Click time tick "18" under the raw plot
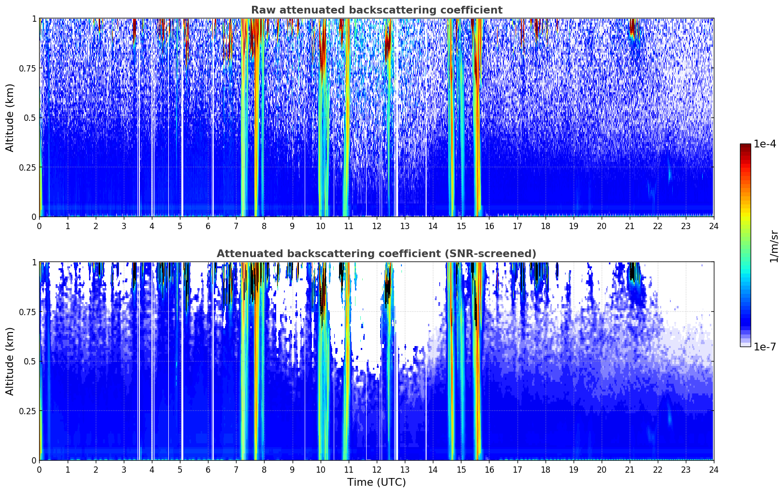This screenshot has width=784, height=493. [545, 226]
